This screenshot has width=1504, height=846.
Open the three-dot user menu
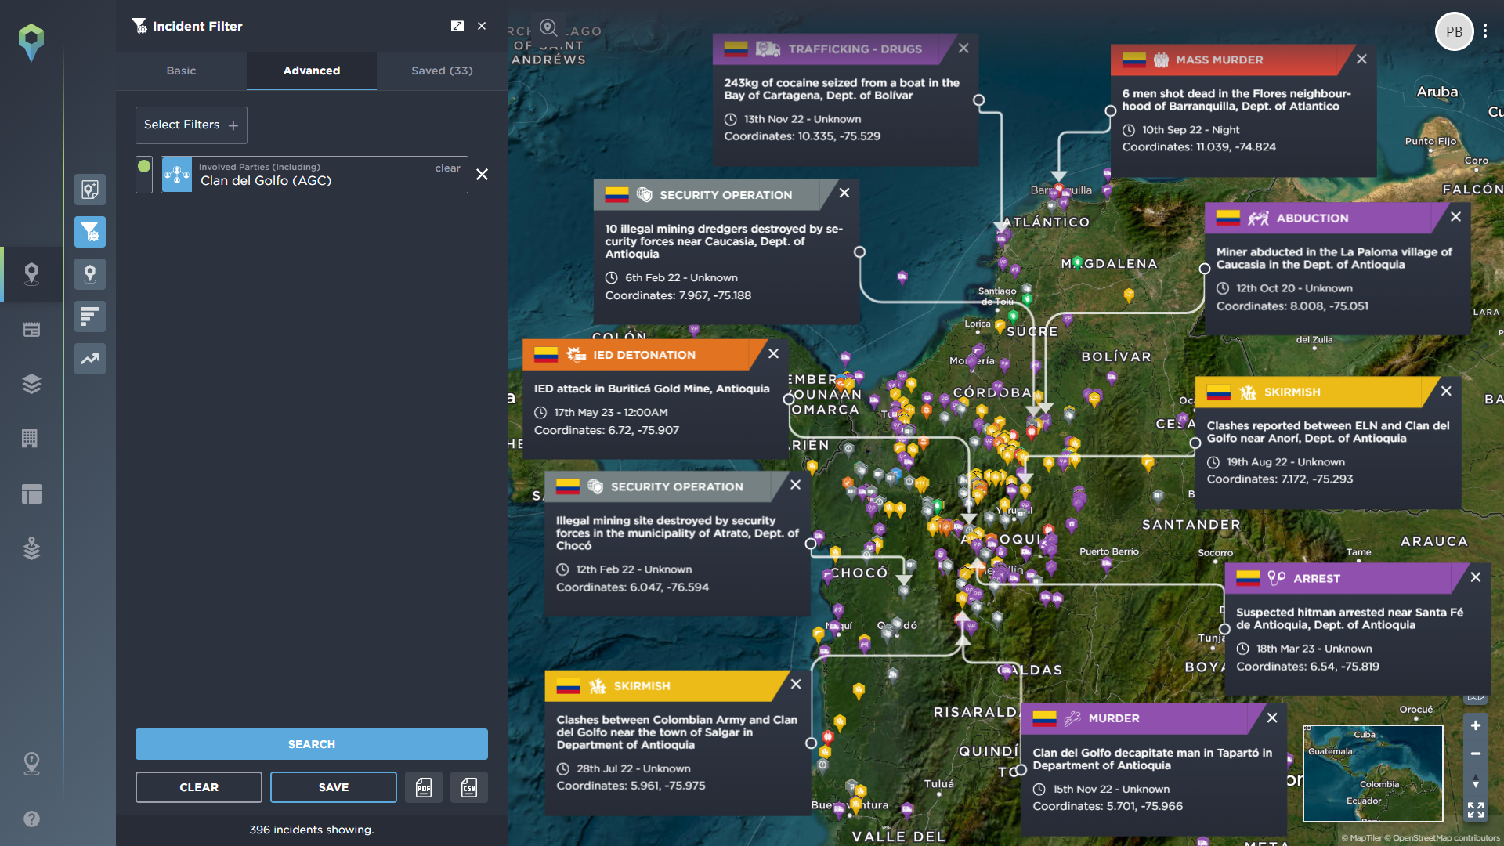click(1485, 32)
